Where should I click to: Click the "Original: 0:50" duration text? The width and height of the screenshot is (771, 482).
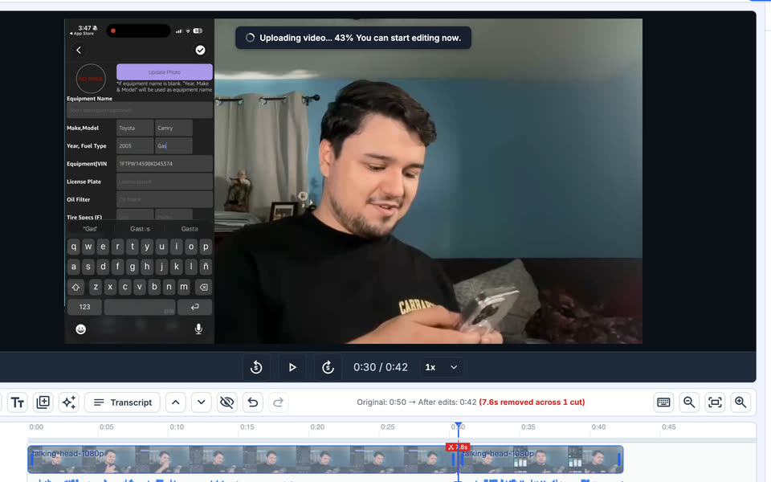[381, 402]
